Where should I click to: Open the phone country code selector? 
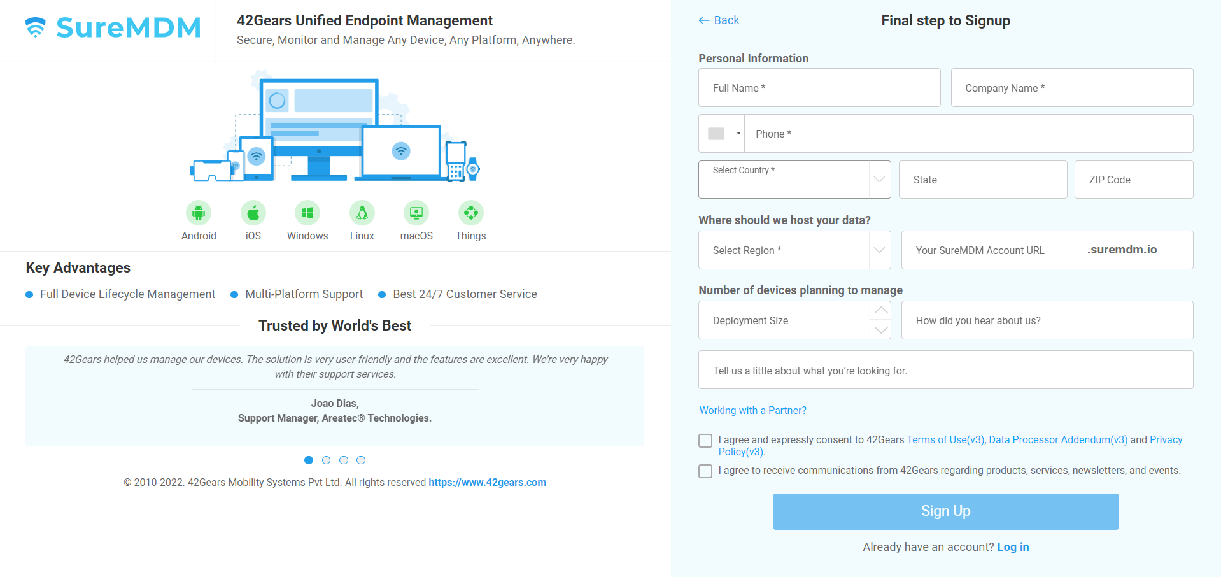[721, 134]
